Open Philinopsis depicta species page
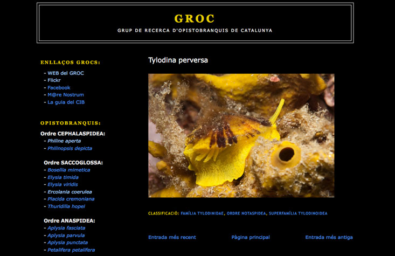Viewport: 395px width, 256px height. (70, 148)
